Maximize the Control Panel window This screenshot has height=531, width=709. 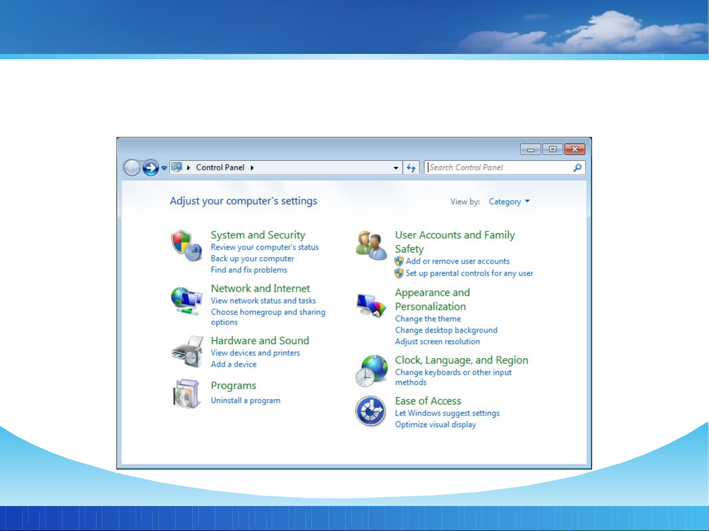[552, 149]
